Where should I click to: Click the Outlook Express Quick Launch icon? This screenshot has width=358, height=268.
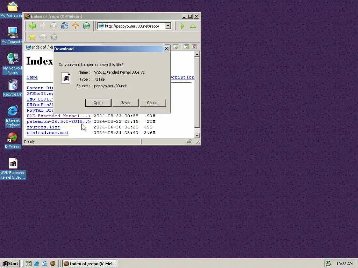(x=44, y=264)
